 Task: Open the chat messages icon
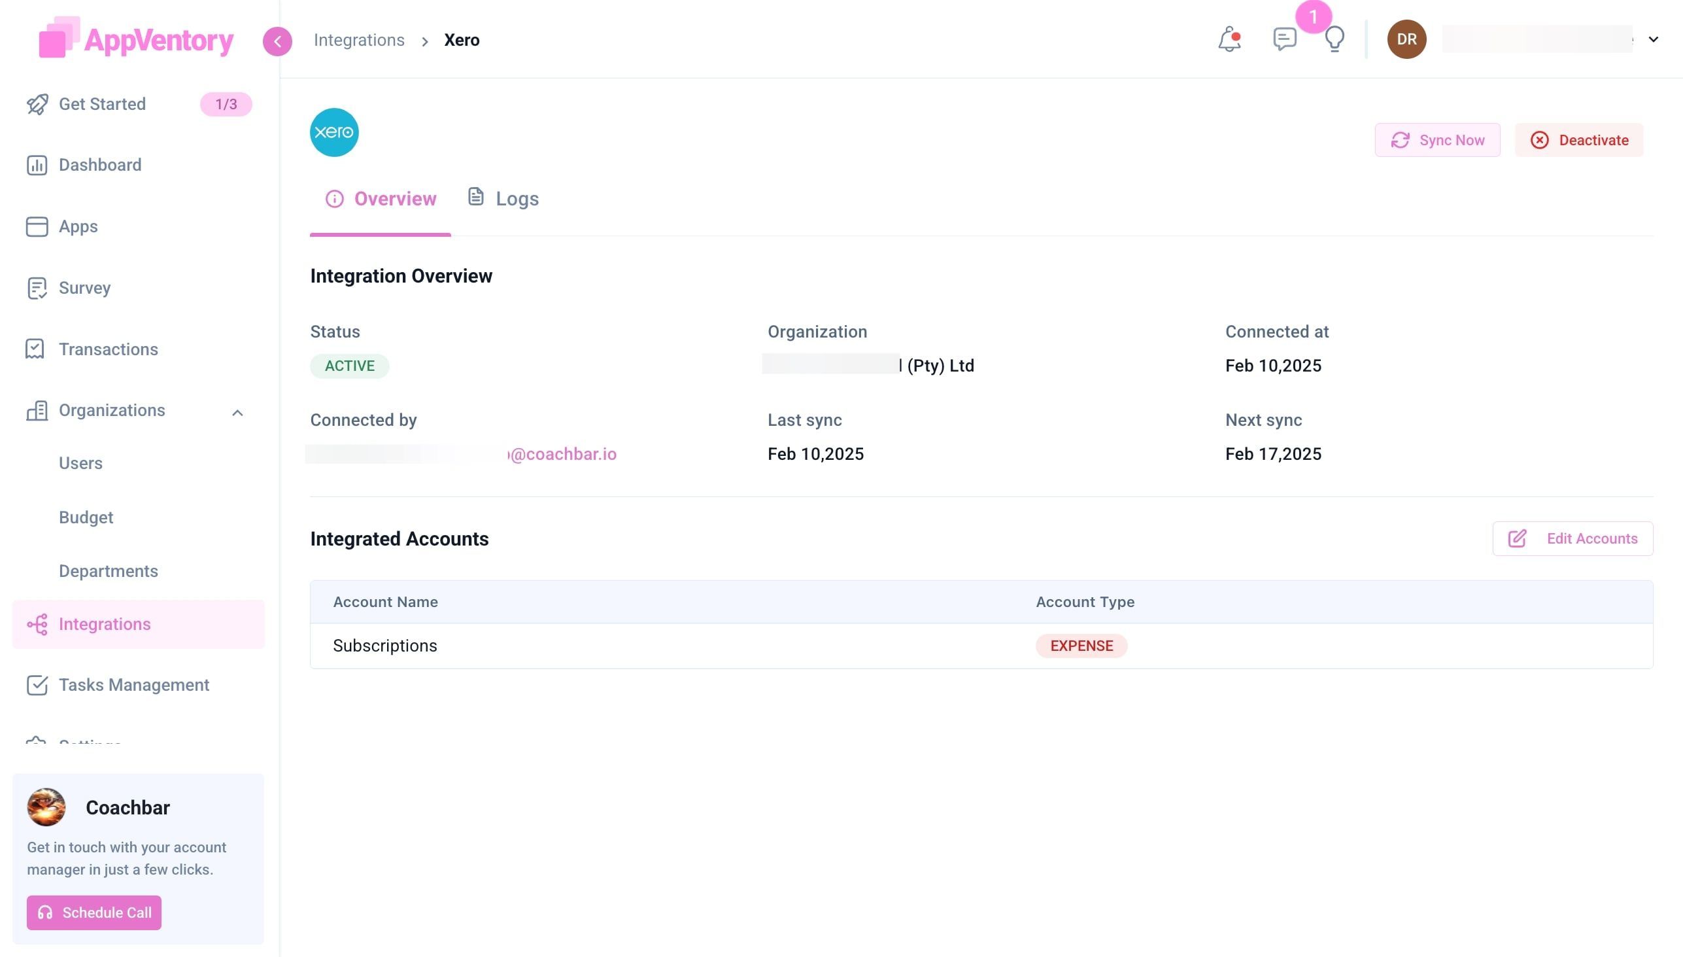pyautogui.click(x=1283, y=39)
